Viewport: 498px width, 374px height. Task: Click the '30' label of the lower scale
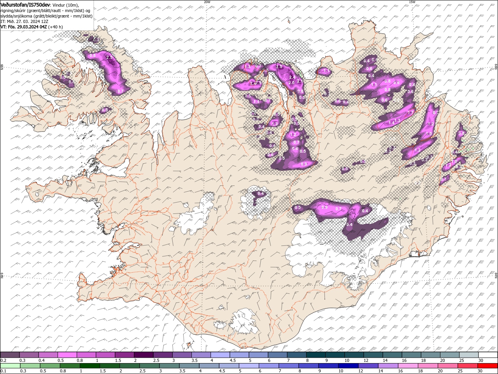(x=480, y=371)
